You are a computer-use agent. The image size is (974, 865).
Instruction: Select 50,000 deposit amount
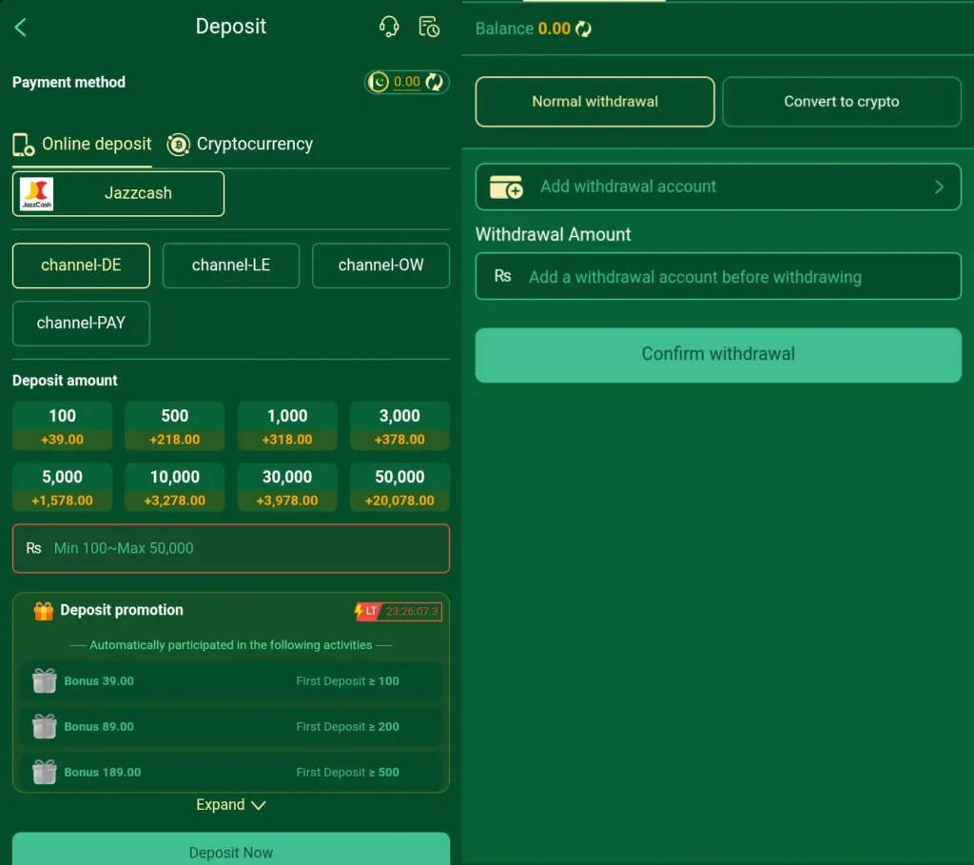[x=399, y=487]
